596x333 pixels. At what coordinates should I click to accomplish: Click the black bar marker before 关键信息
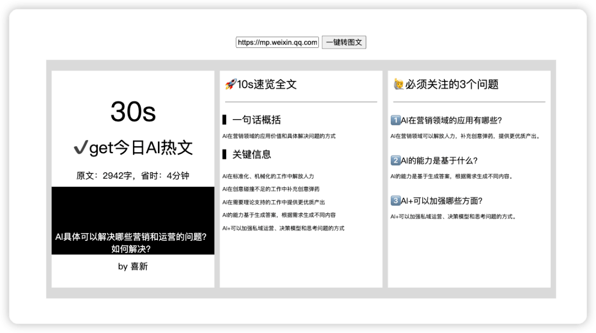[x=225, y=154]
